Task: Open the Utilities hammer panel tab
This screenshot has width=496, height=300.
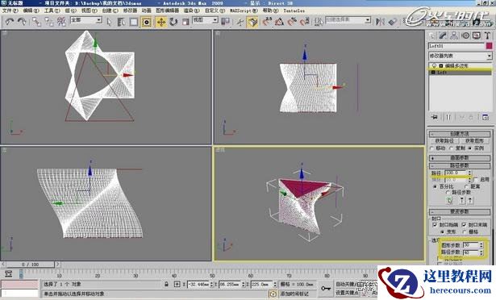Action: tap(487, 35)
